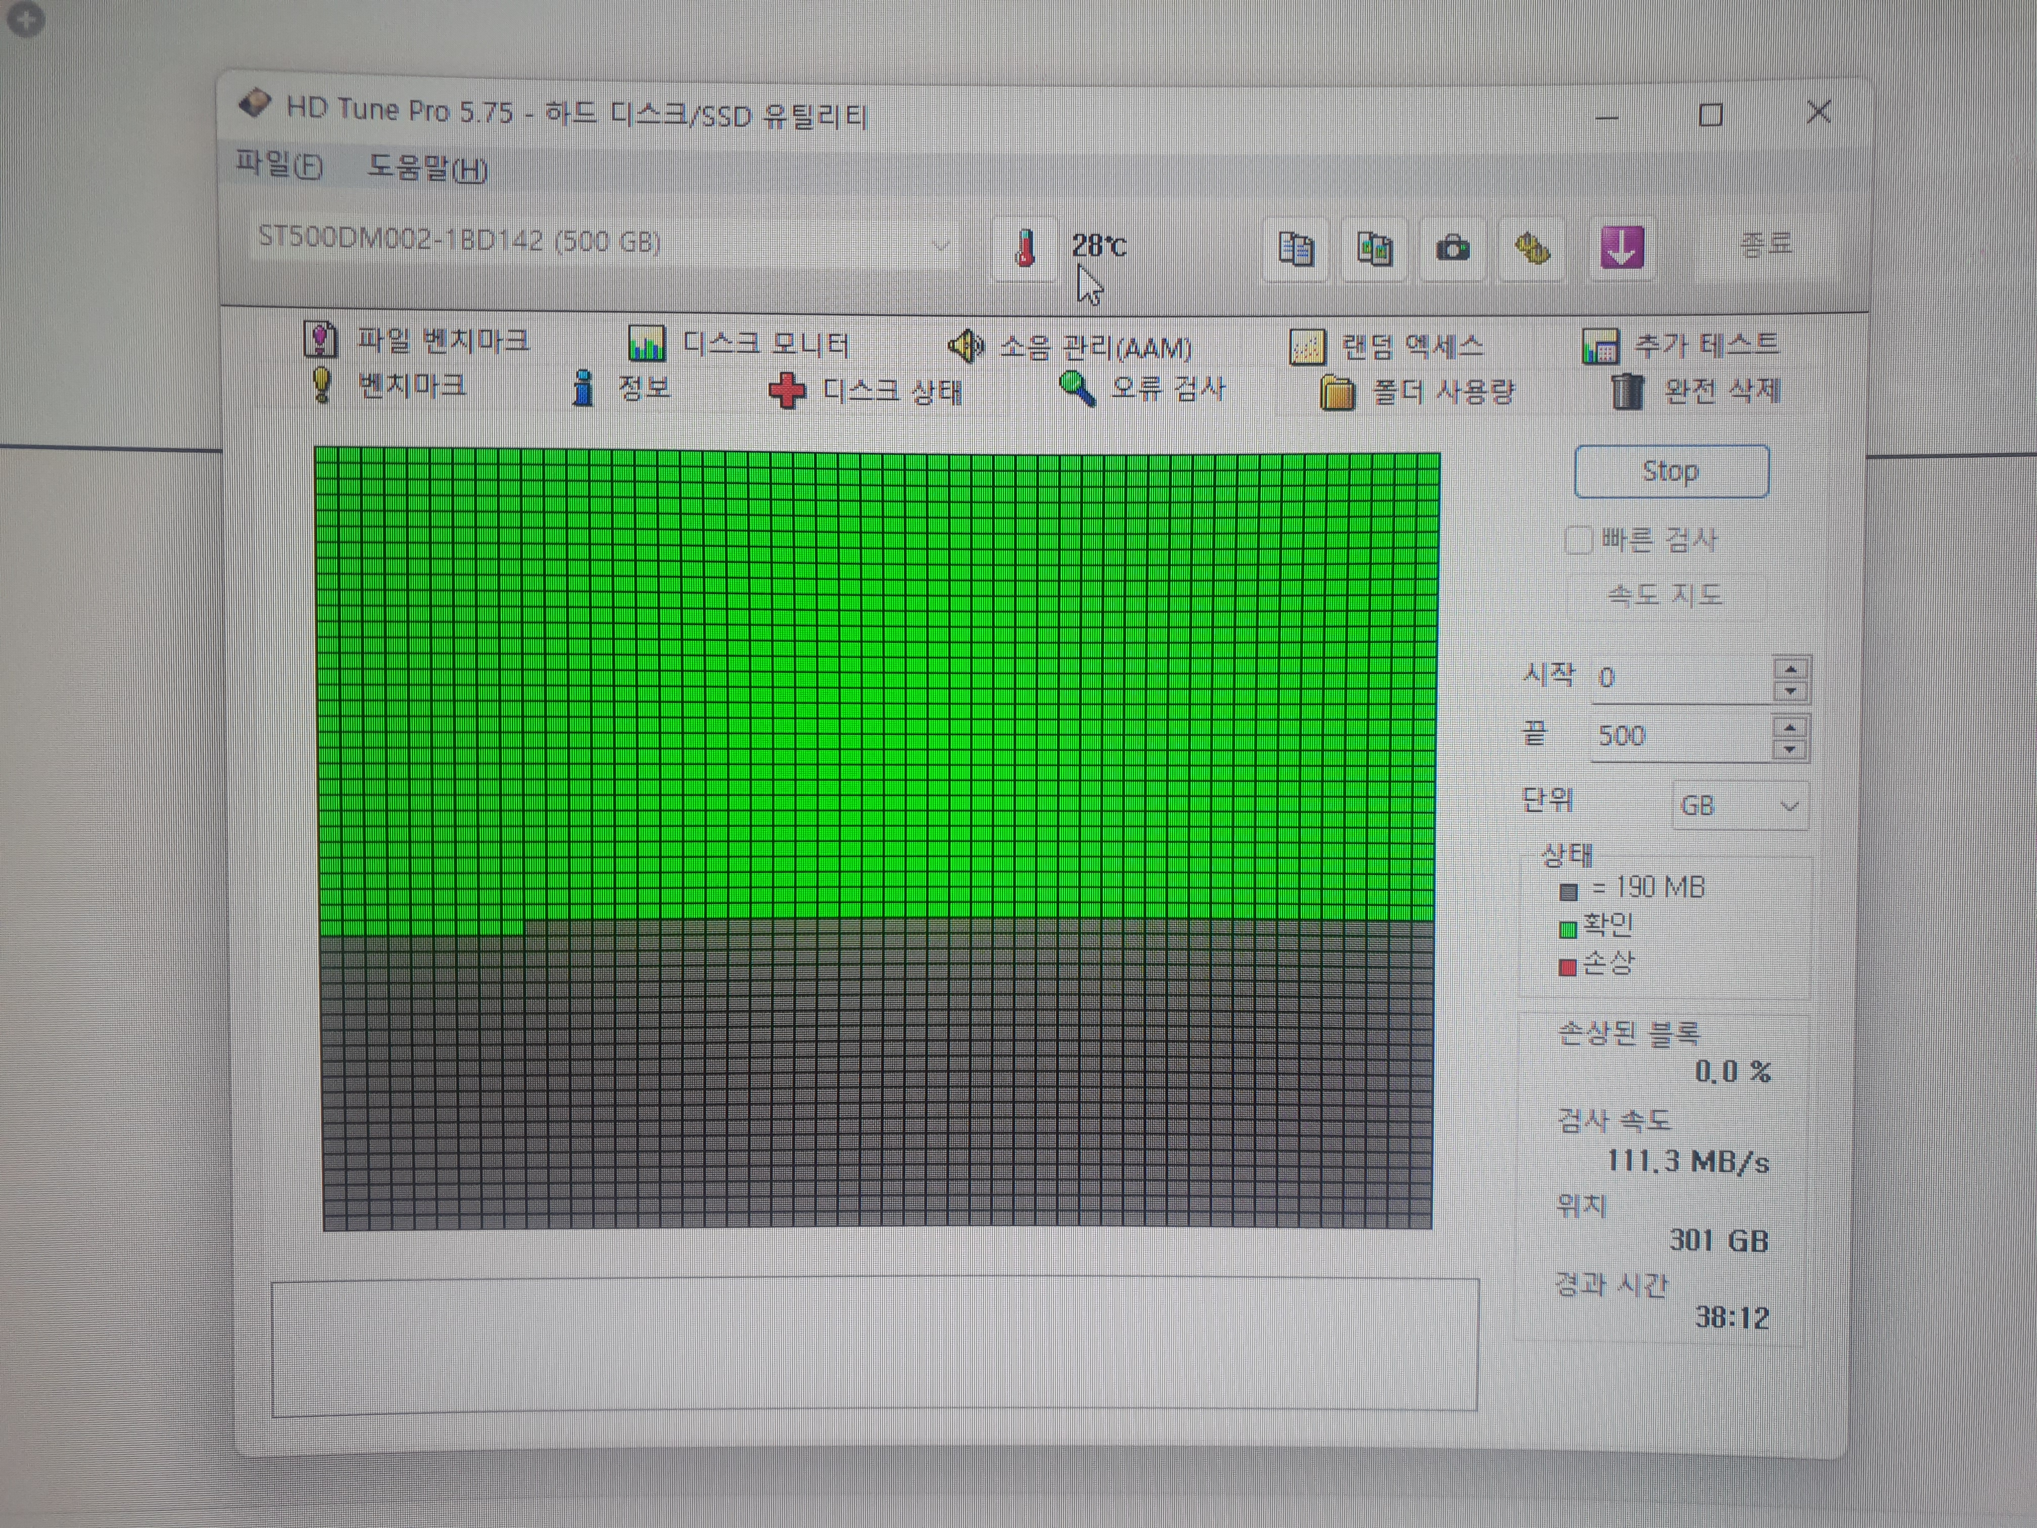2037x1528 pixels.
Task: Click the 28°C temperature reading
Action: pos(1099,246)
